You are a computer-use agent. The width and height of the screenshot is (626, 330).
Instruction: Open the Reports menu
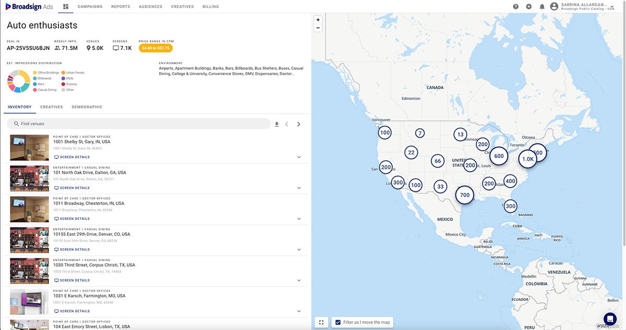tap(121, 7)
